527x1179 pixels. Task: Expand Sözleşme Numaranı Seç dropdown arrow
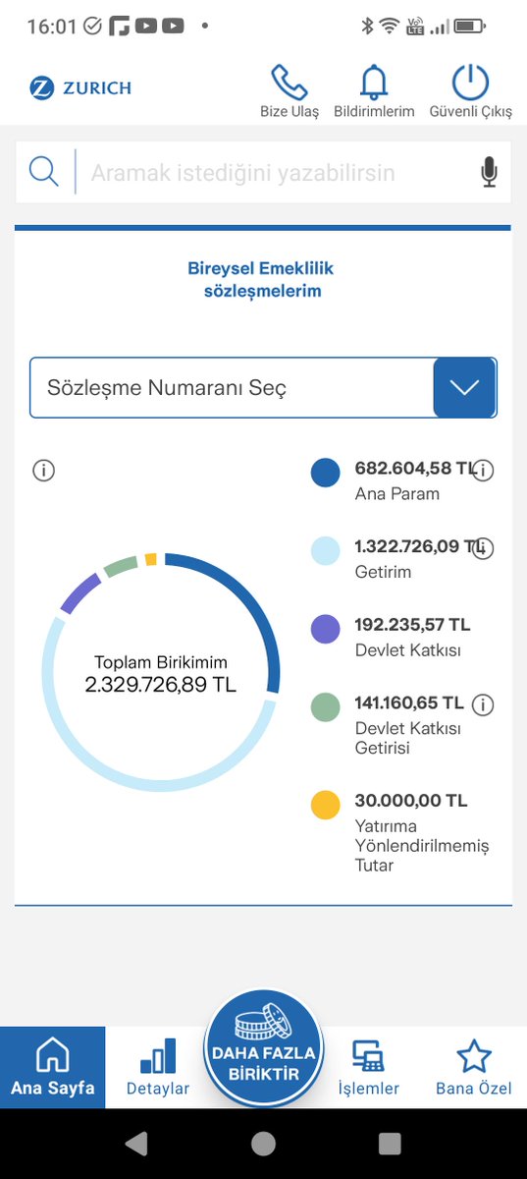[464, 387]
